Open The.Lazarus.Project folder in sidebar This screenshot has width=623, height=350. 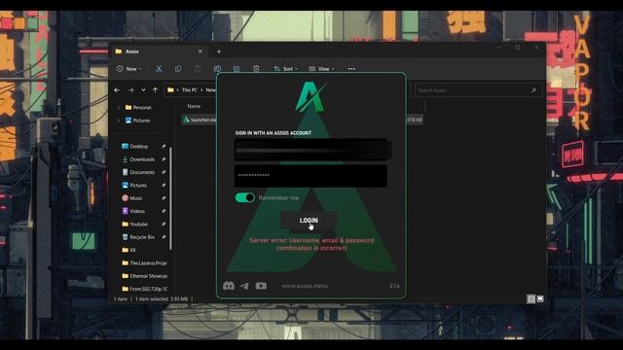[145, 262]
